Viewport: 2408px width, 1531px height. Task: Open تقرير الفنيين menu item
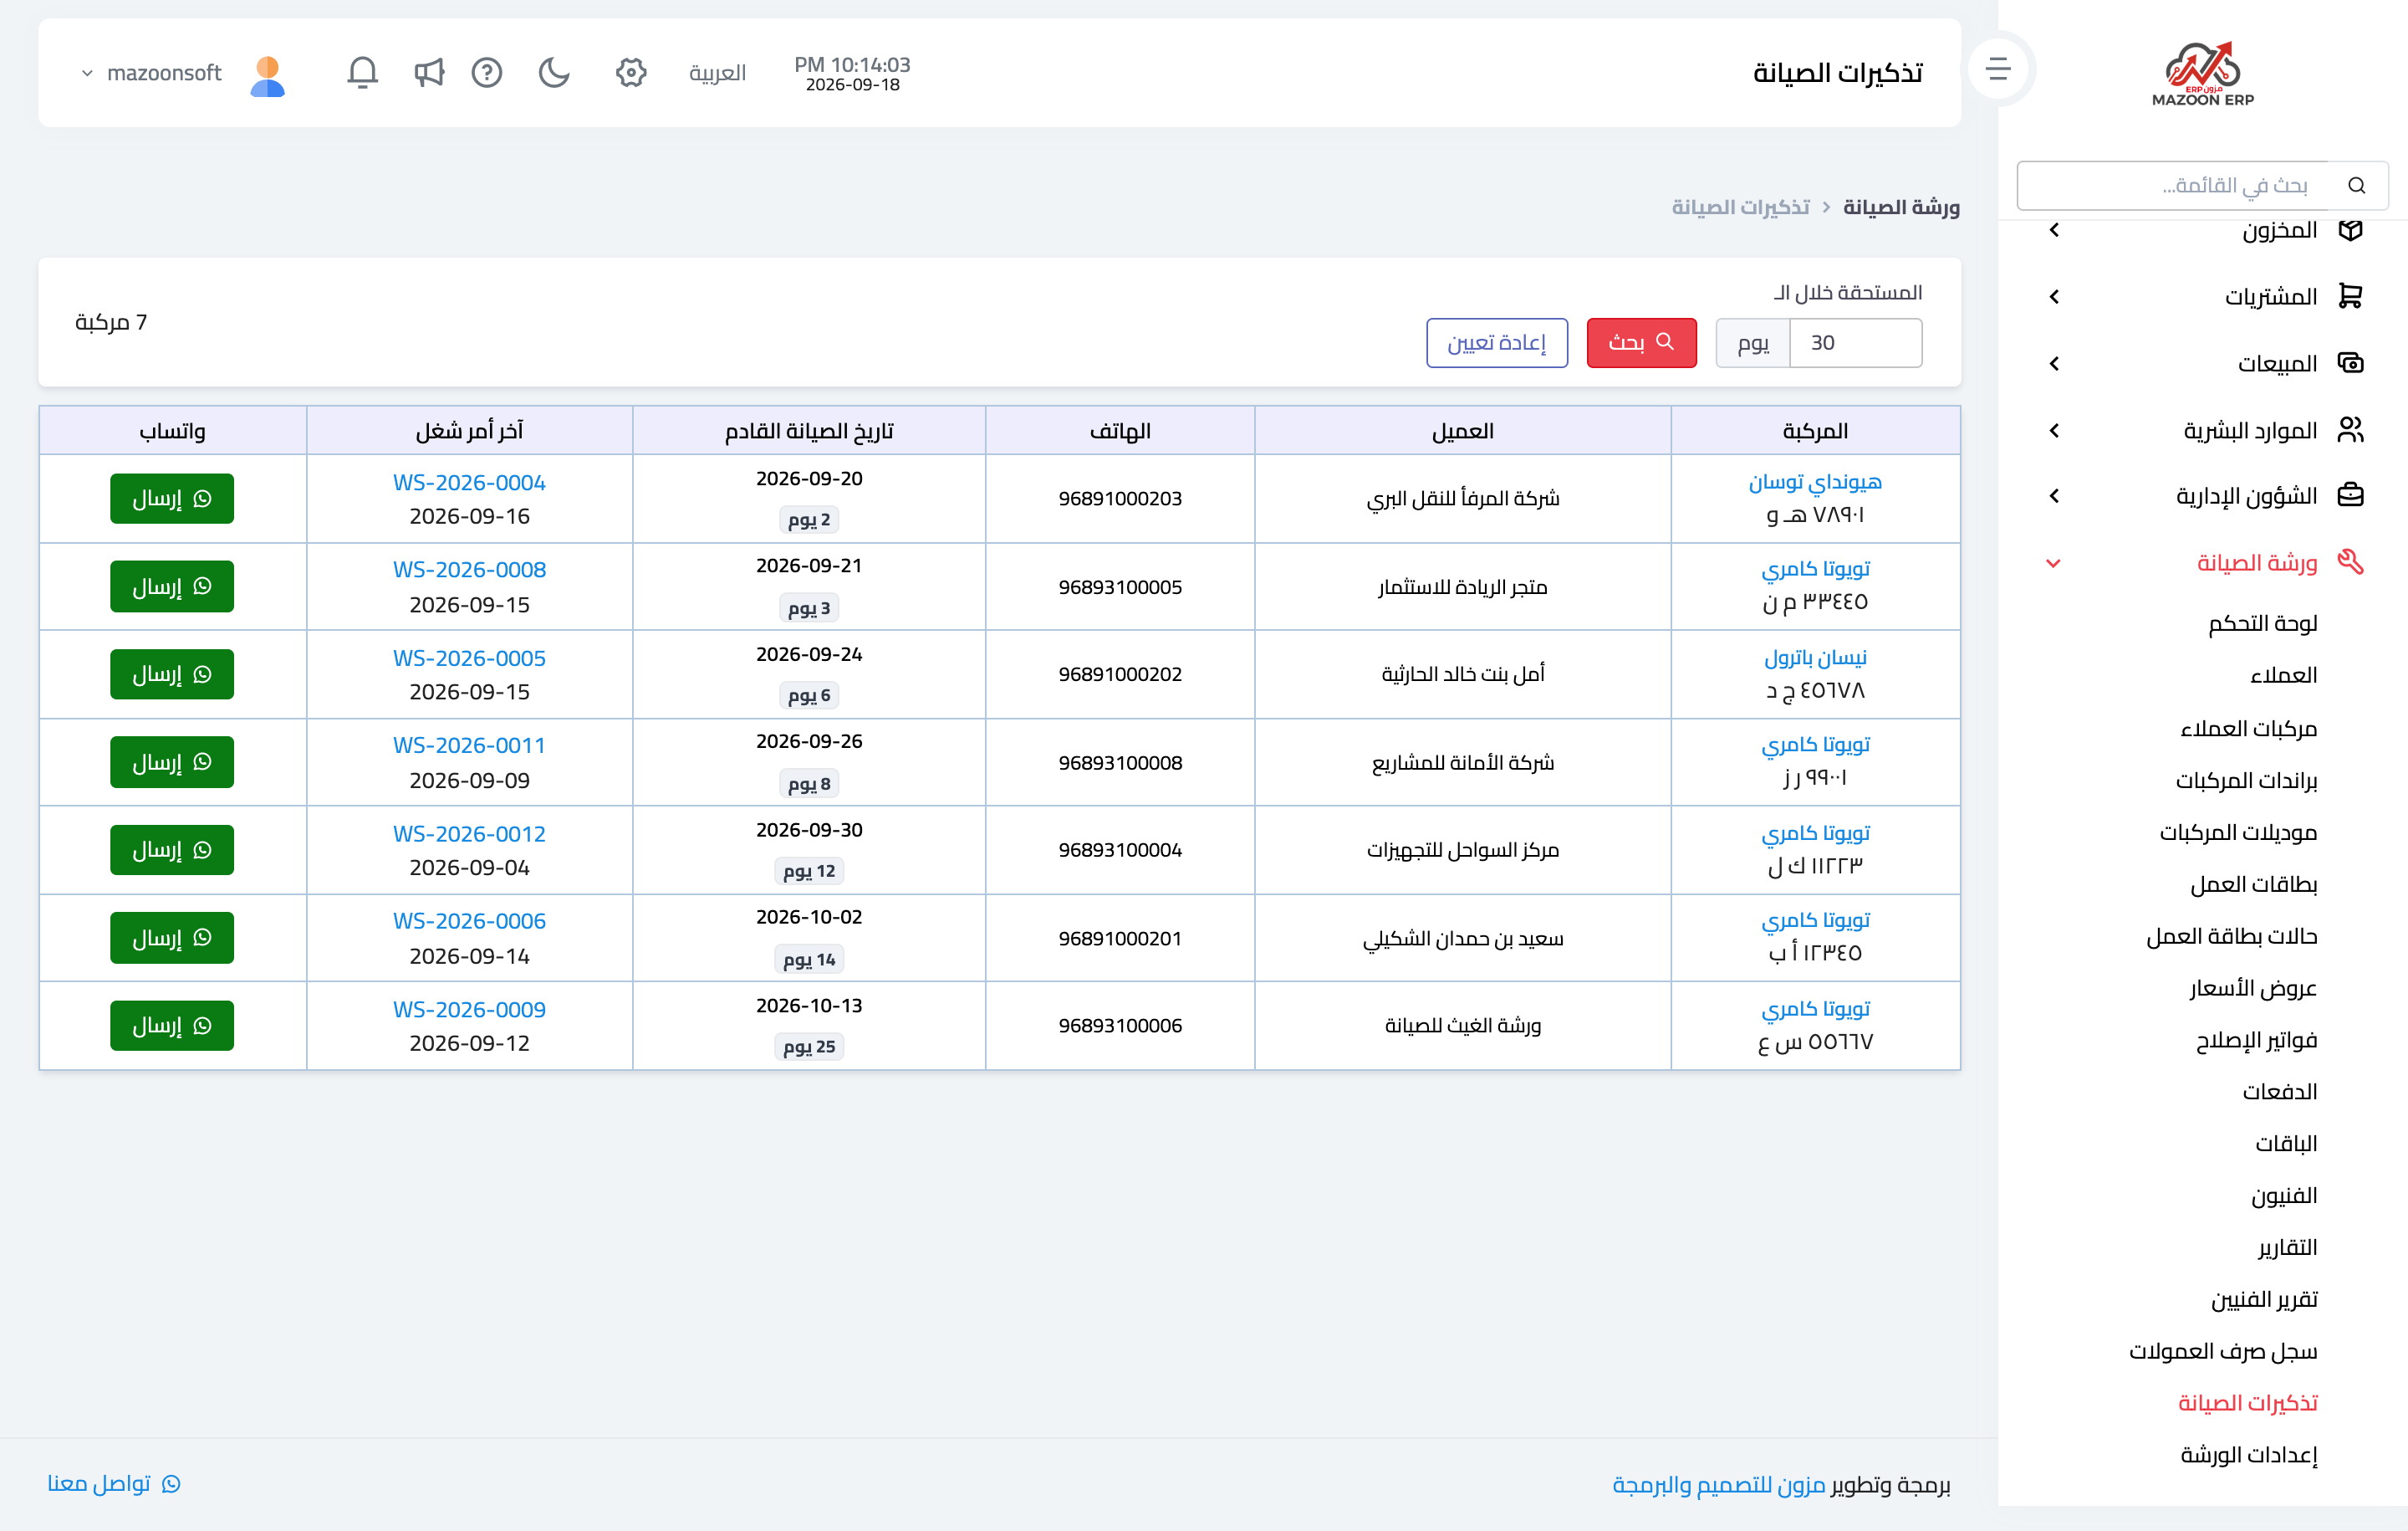point(2264,1299)
